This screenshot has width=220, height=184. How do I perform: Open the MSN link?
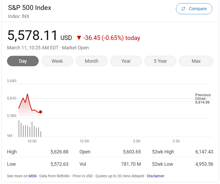click(33, 176)
